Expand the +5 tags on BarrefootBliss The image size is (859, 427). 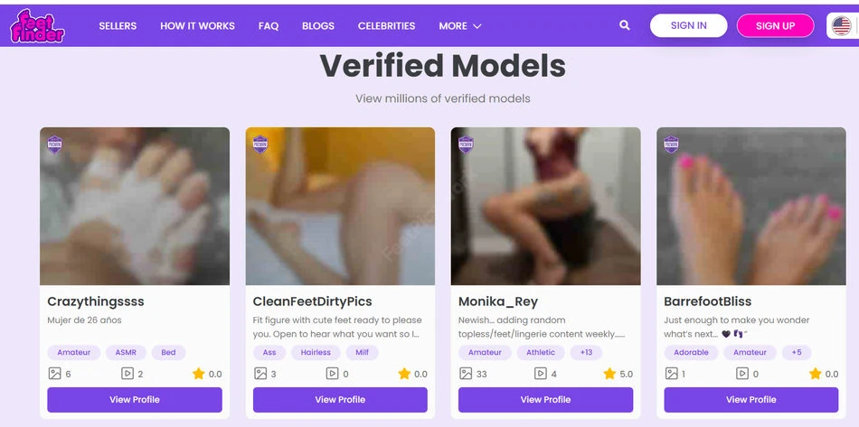pyautogui.click(x=797, y=353)
